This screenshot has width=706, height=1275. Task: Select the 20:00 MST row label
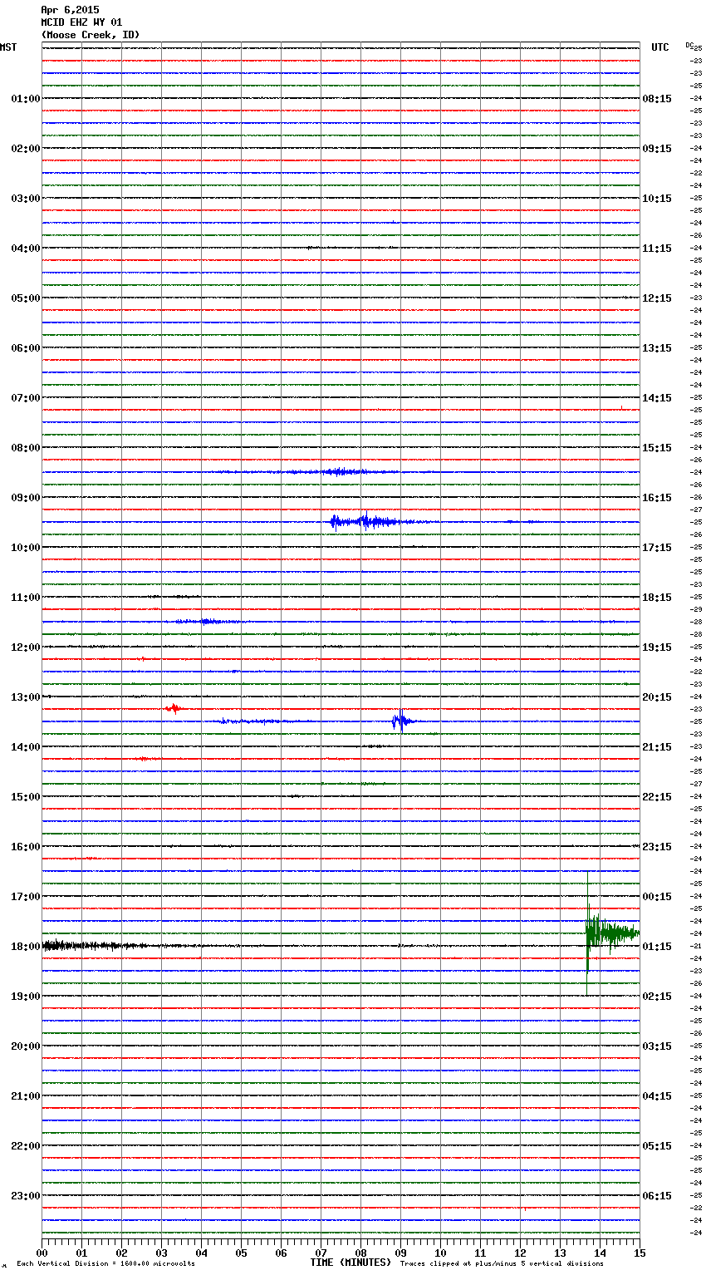click(x=26, y=1046)
